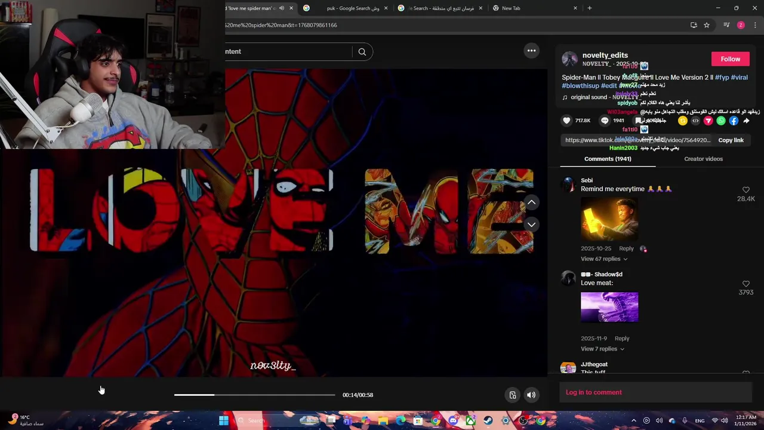Viewport: 764px width, 430px height.
Task: Open more share options arrow
Action: [x=746, y=121]
